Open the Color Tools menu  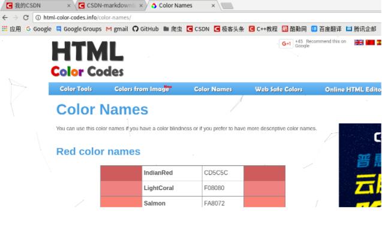coord(76,89)
